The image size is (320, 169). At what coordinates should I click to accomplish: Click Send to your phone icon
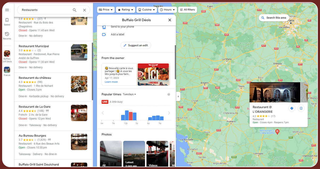coord(104,27)
